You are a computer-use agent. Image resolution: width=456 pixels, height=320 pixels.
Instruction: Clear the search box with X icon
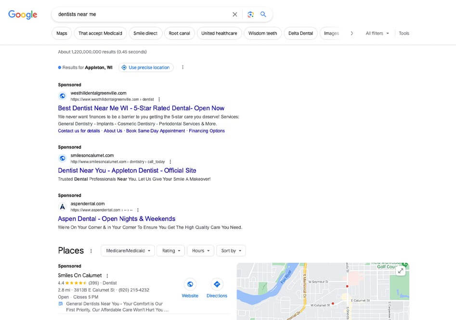coord(235,14)
